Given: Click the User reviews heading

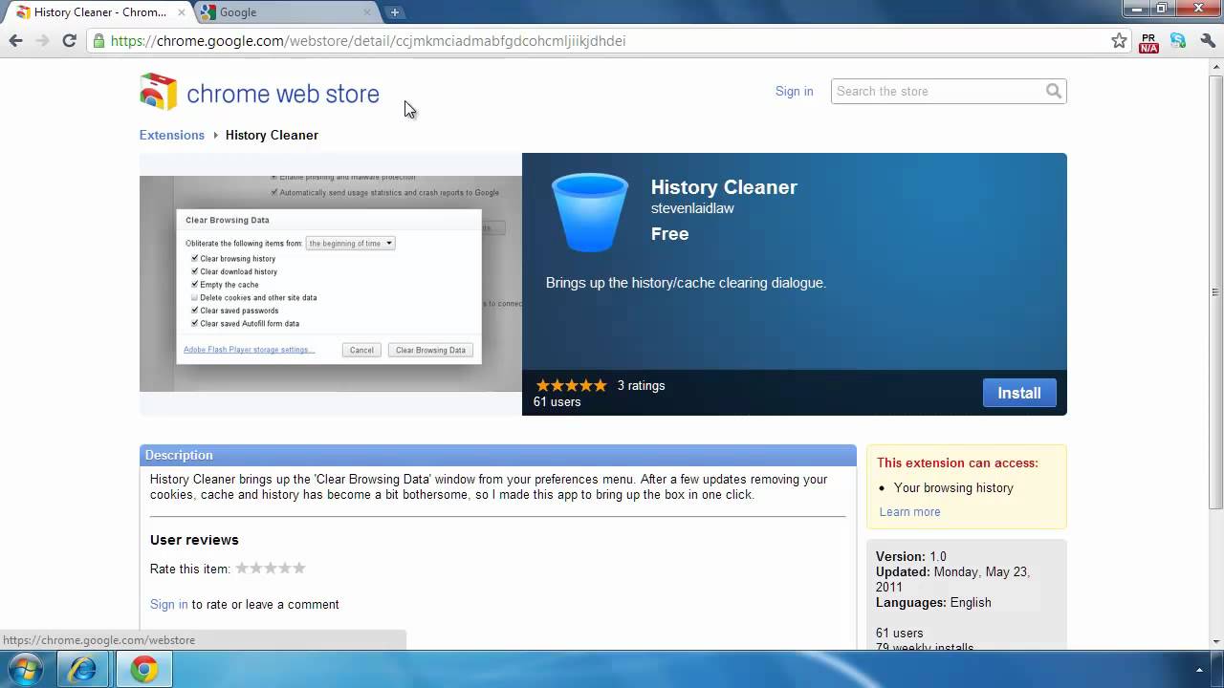Looking at the screenshot, I should (x=194, y=540).
